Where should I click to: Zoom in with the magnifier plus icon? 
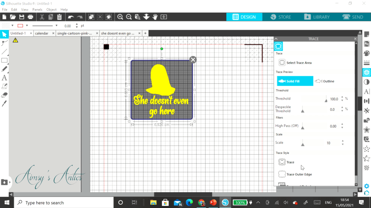click(120, 17)
